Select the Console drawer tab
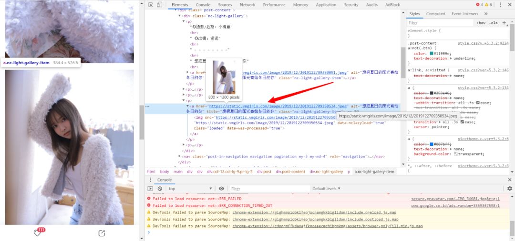 (164, 180)
